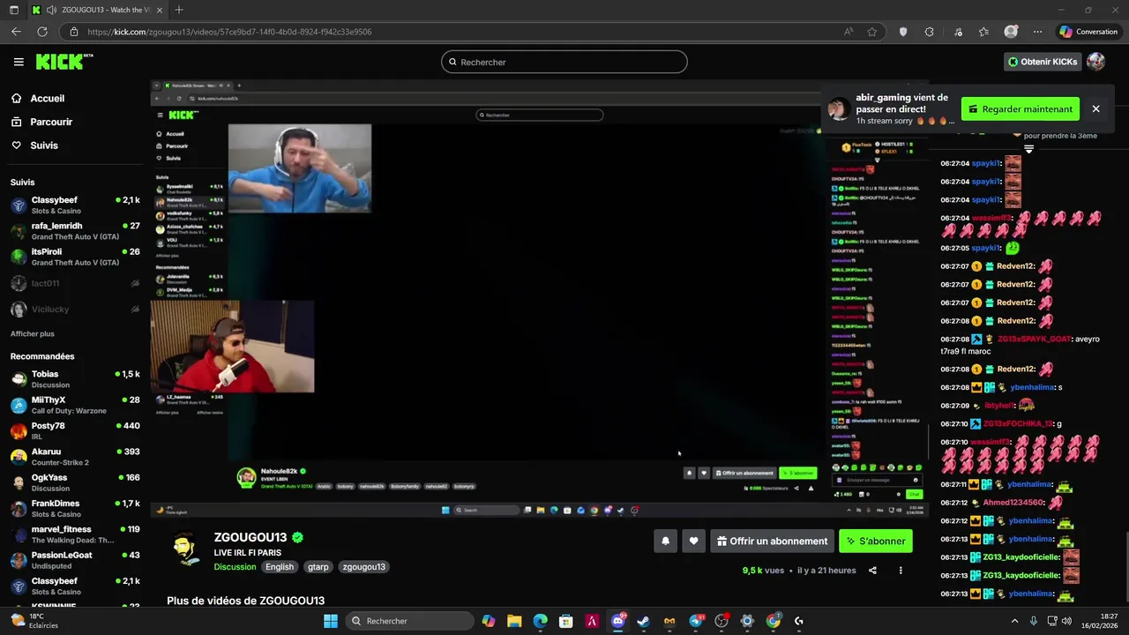Click Regarder maintenant notification button
The height and width of the screenshot is (635, 1129).
pos(1021,109)
